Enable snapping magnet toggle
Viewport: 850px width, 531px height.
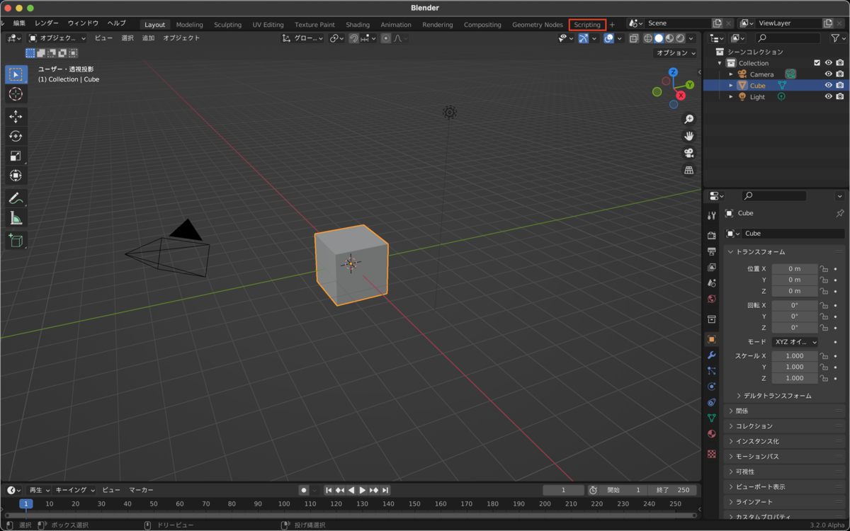point(353,38)
